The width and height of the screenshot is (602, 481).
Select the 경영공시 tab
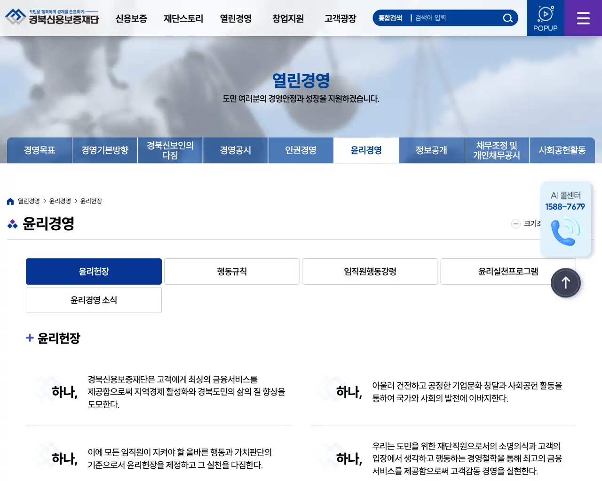236,150
